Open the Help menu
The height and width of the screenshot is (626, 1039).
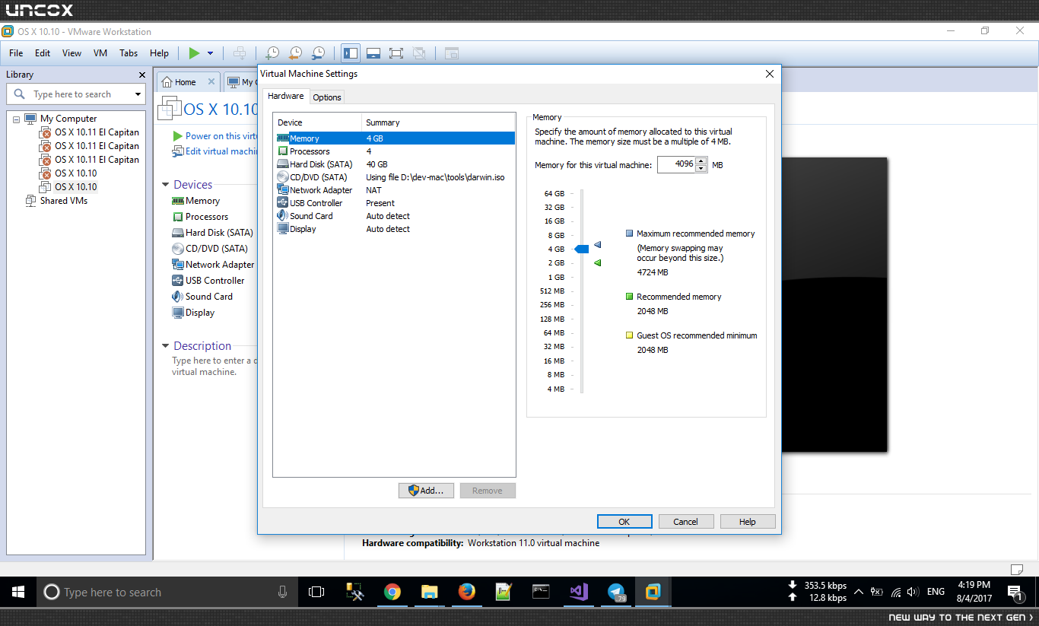tap(159, 53)
